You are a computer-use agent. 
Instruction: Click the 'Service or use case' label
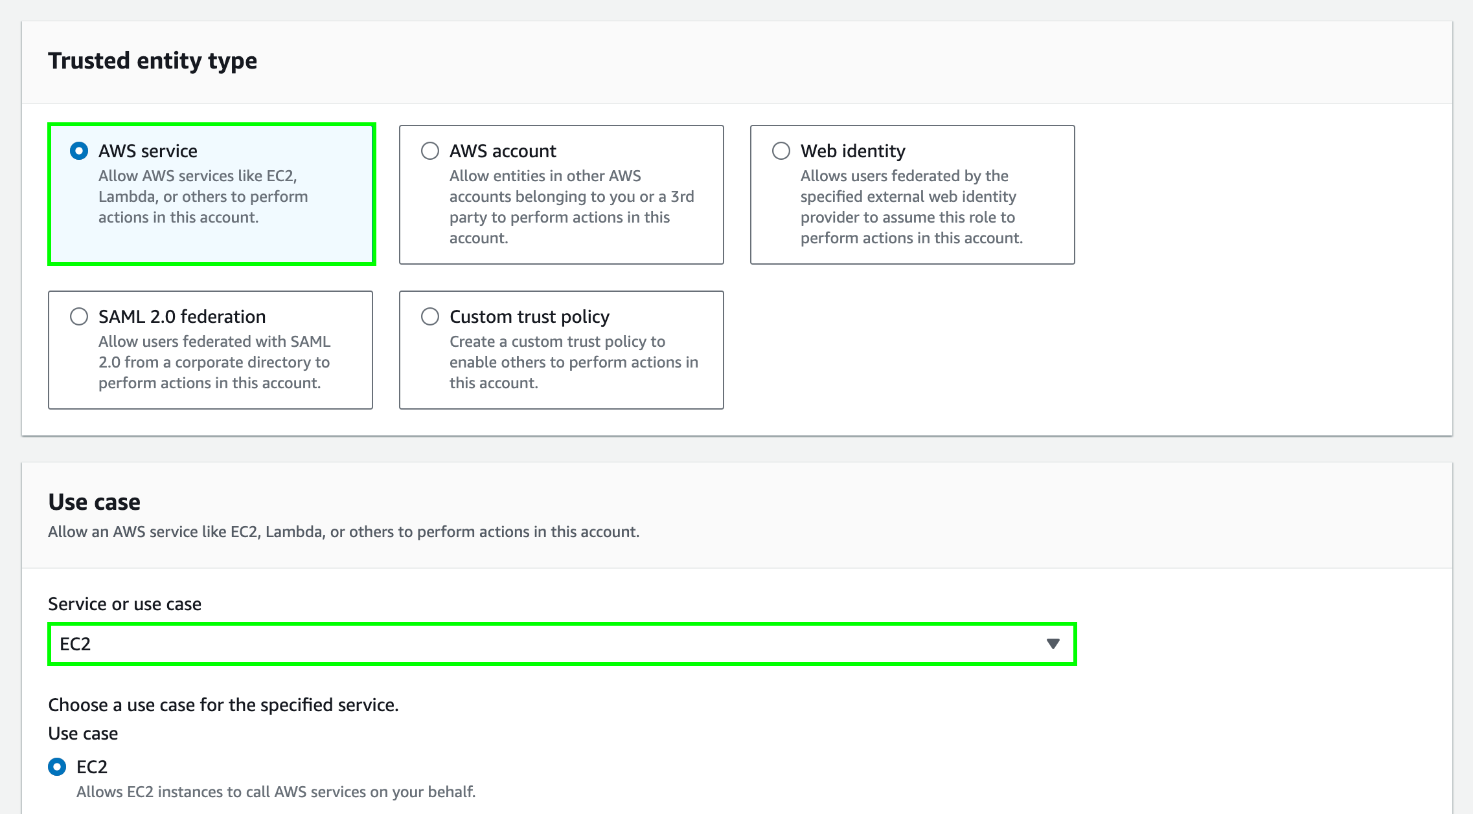[124, 604]
